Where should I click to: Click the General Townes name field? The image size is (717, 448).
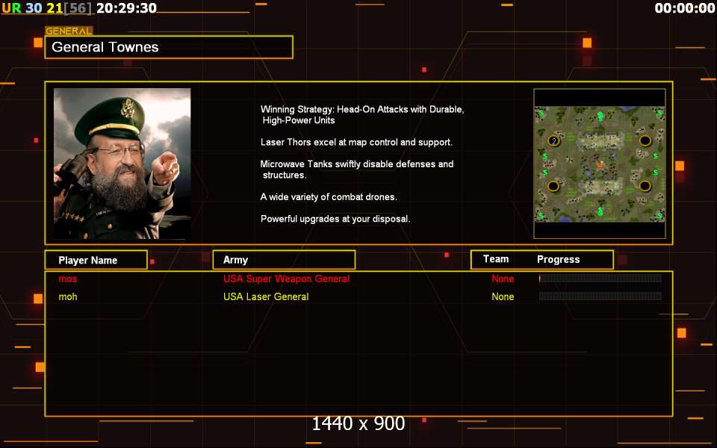(x=169, y=47)
